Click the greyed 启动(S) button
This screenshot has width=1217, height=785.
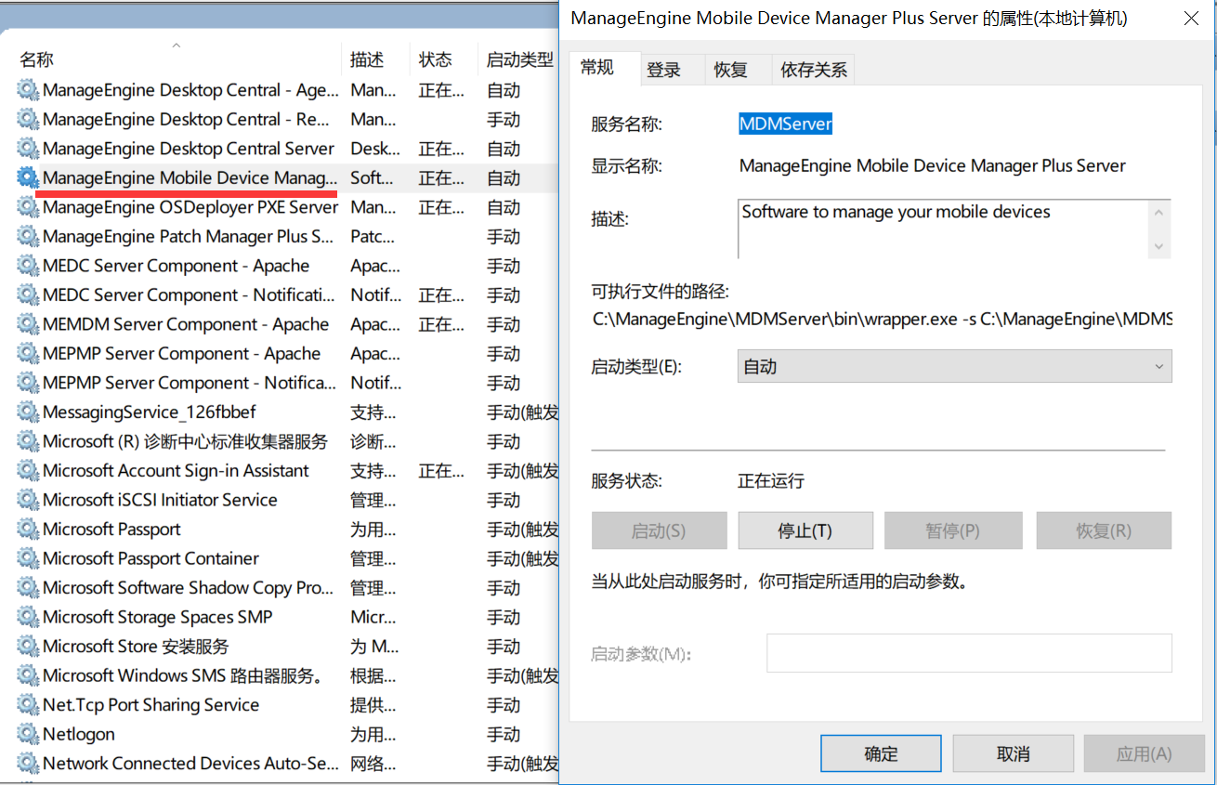tap(659, 530)
